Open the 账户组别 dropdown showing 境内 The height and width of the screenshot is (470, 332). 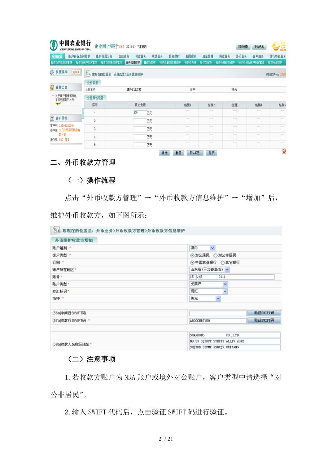(x=202, y=248)
